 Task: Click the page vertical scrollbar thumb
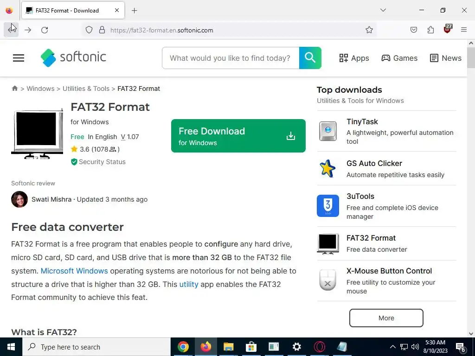[x=471, y=57]
